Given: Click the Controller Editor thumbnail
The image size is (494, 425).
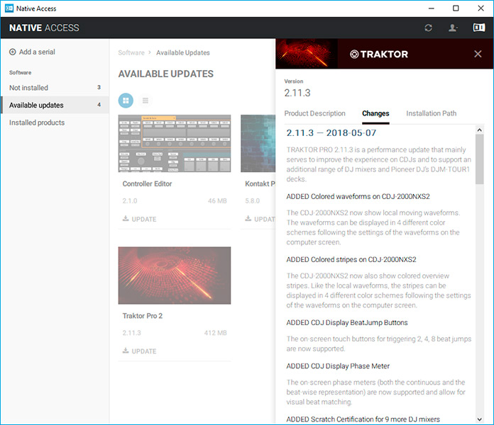Looking at the screenshot, I should pos(174,143).
